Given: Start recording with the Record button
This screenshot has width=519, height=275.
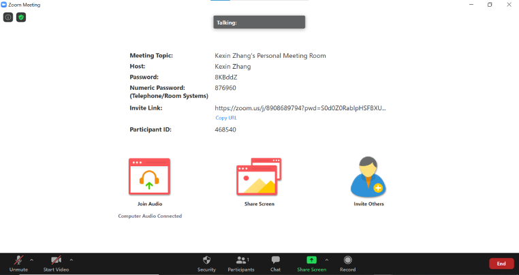Looking at the screenshot, I should pyautogui.click(x=347, y=263).
